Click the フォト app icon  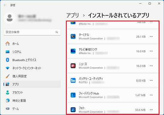73,110
